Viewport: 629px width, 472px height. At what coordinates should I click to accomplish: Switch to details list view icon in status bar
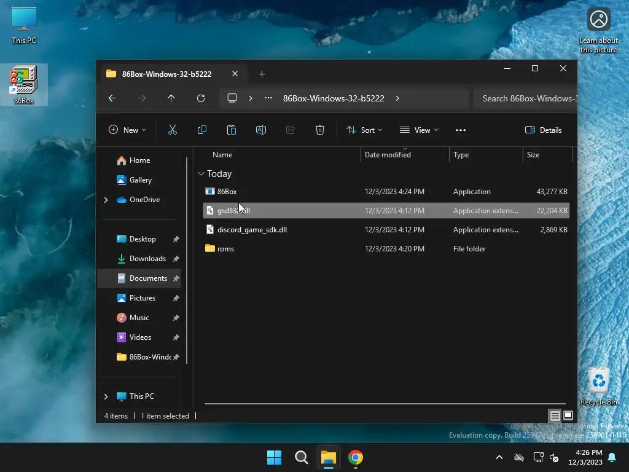coord(555,416)
